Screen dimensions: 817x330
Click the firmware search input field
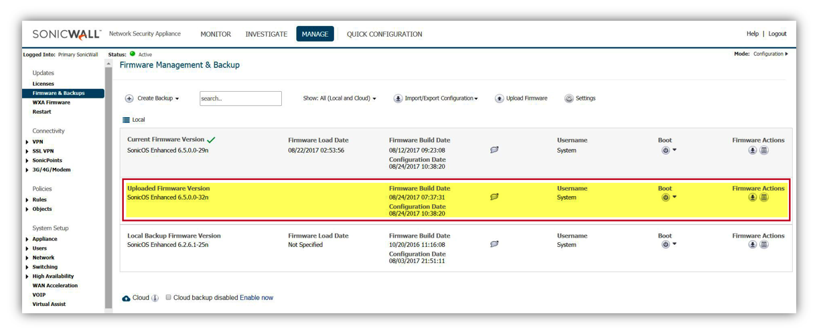[x=240, y=98]
